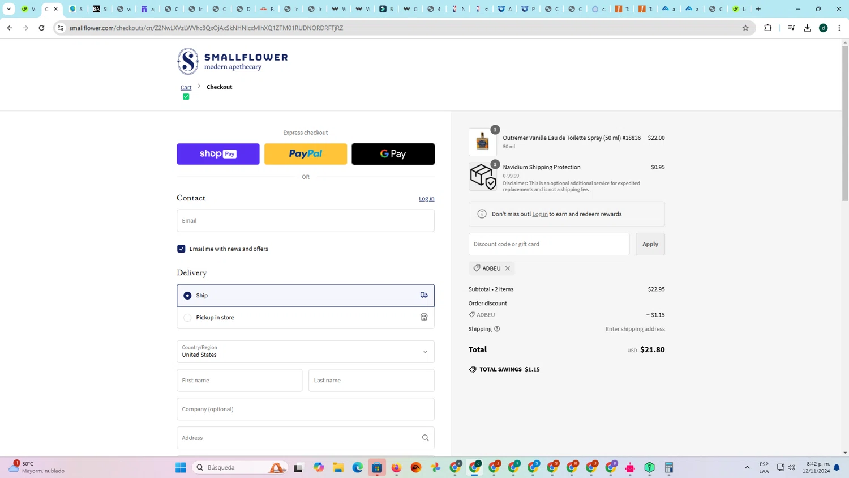This screenshot has height=478, width=849.
Task: Open the weather widget in taskbar
Action: tap(37, 467)
